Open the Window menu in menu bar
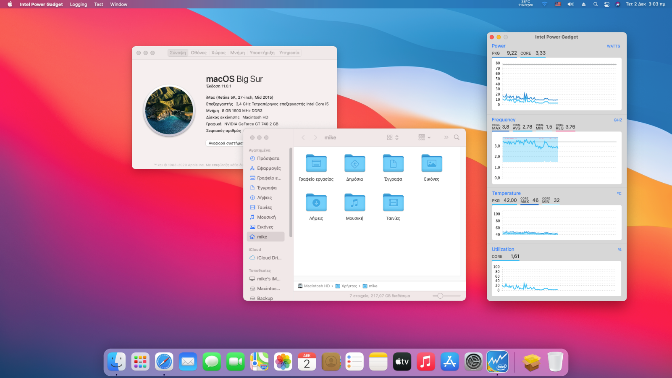Screen dimensions: 672x378 [x=119, y=4]
